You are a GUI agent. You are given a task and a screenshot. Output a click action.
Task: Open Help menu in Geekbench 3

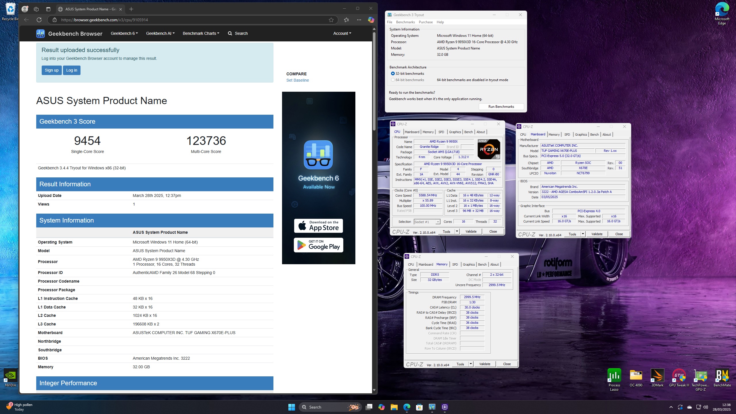(440, 22)
